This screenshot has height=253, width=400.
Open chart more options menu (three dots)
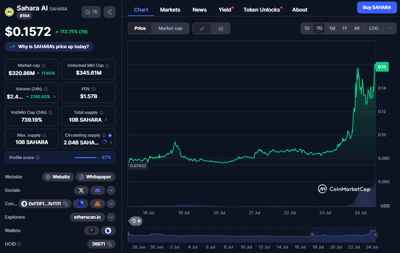[x=391, y=28]
